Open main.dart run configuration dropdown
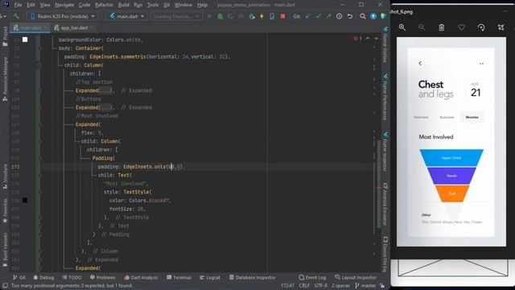515x290 pixels. pyautogui.click(x=127, y=16)
